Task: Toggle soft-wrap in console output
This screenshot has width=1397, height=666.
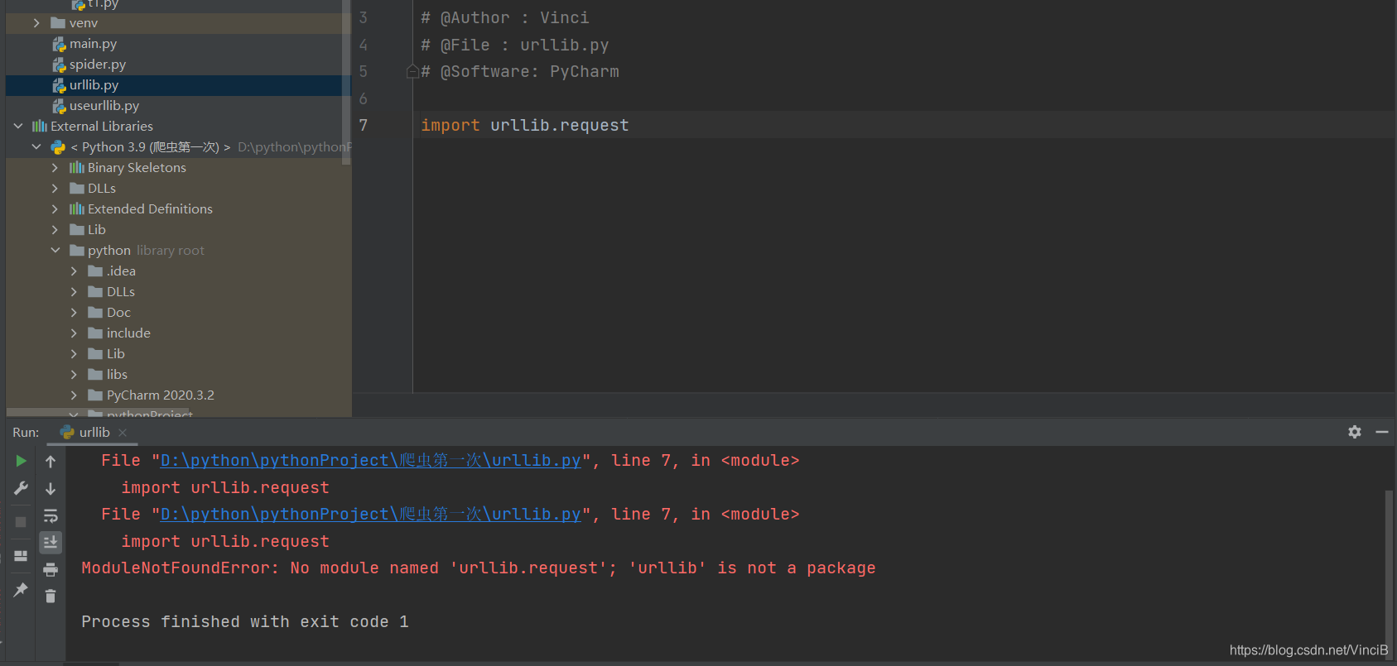Action: click(x=51, y=515)
